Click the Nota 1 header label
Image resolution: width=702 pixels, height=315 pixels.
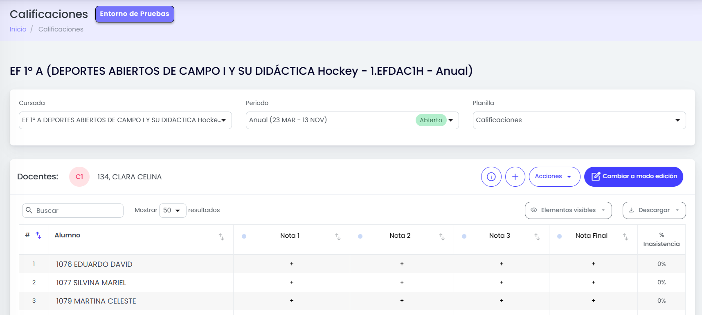[290, 236]
